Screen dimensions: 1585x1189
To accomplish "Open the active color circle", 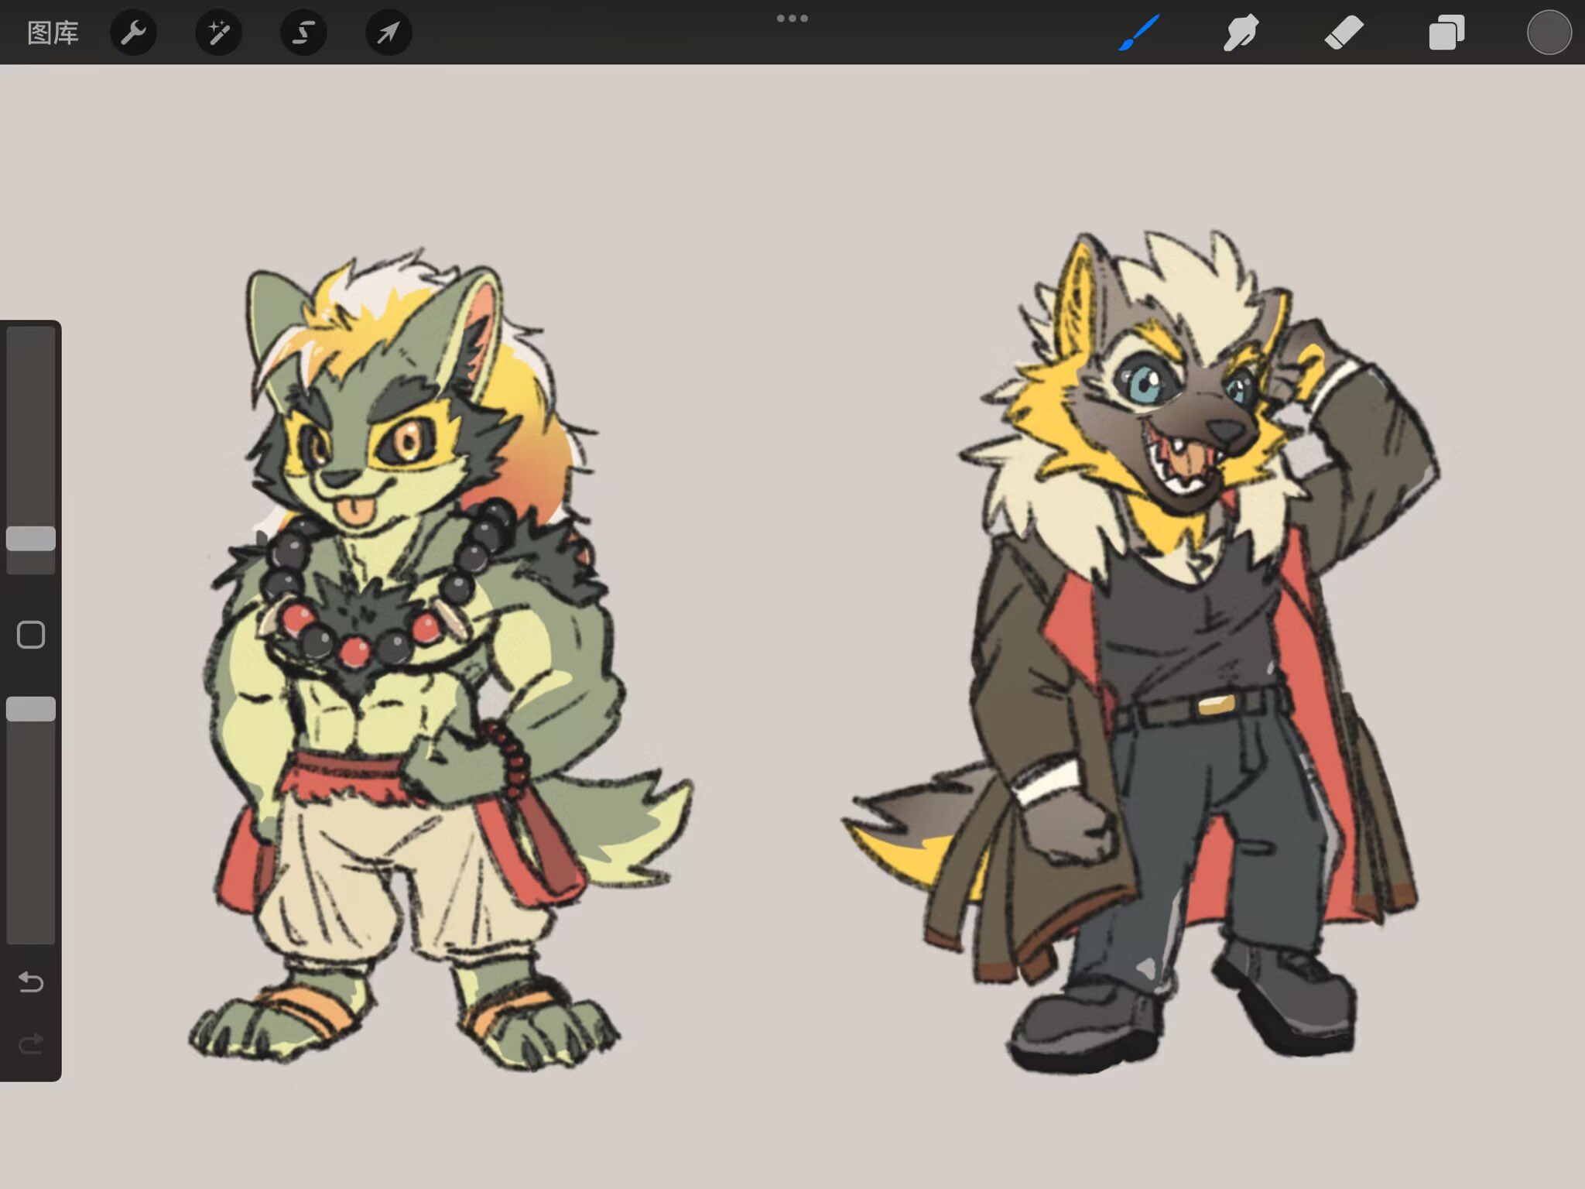I will point(1549,33).
